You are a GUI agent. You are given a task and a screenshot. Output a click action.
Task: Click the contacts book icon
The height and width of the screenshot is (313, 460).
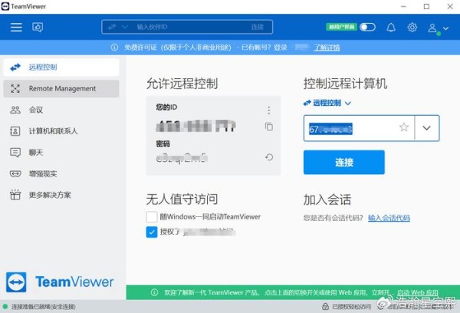tap(15, 131)
